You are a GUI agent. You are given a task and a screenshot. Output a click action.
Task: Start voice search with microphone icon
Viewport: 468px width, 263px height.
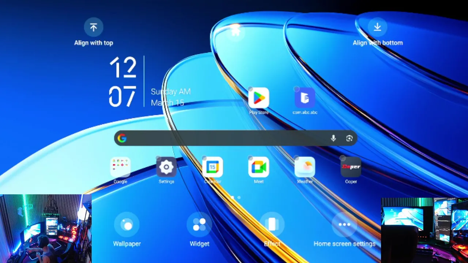(x=333, y=138)
